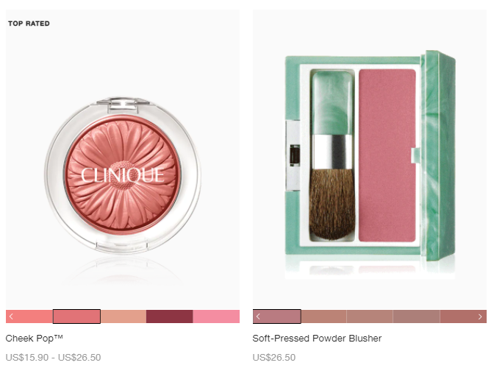Click the US$15.90 - US$26.50 price
This screenshot has height=368, width=494.
(x=53, y=357)
